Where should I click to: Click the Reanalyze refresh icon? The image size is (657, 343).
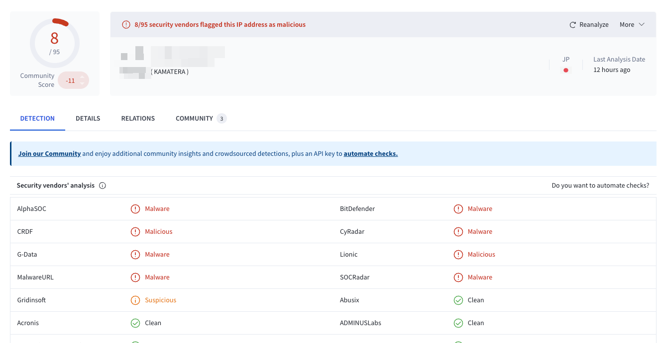tap(571, 24)
